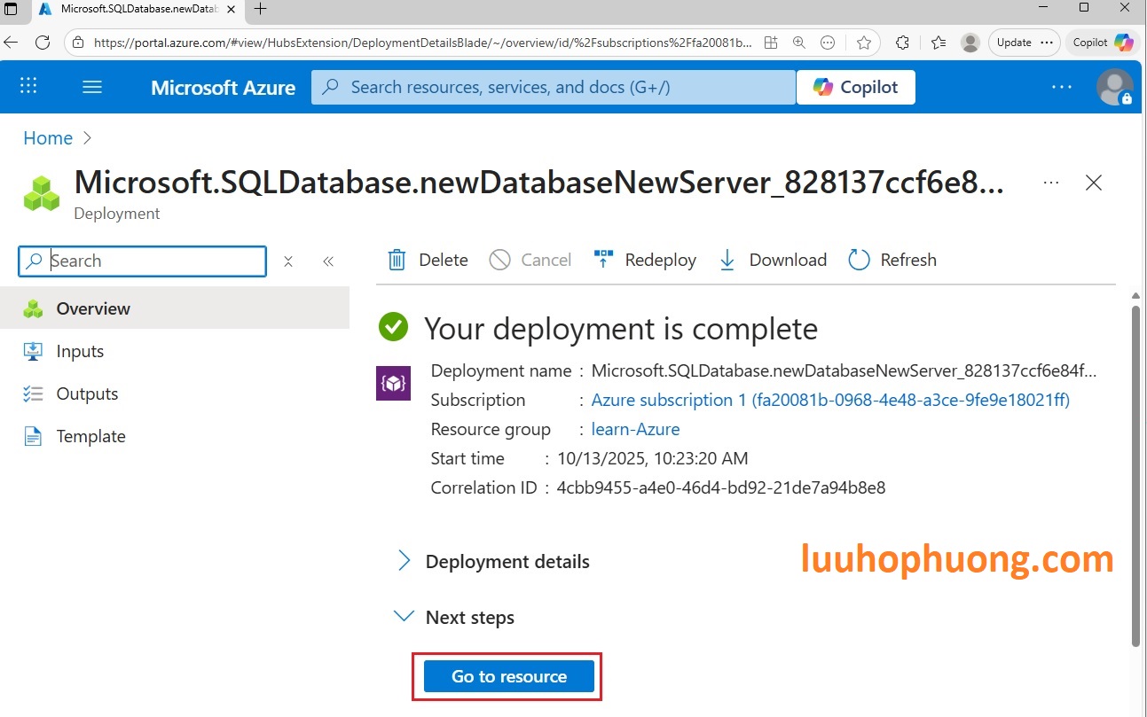This screenshot has width=1147, height=717.
Task: Open the Azure apps grid launcher
Action: pyautogui.click(x=28, y=87)
